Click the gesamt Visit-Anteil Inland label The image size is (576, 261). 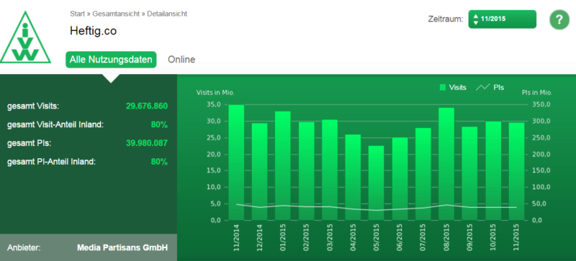click(x=55, y=124)
